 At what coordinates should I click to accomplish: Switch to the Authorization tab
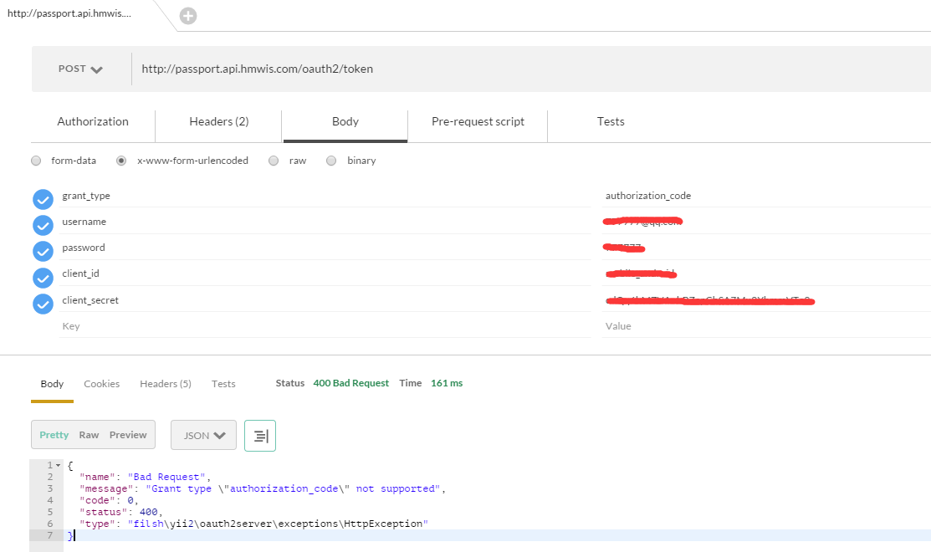coord(93,122)
